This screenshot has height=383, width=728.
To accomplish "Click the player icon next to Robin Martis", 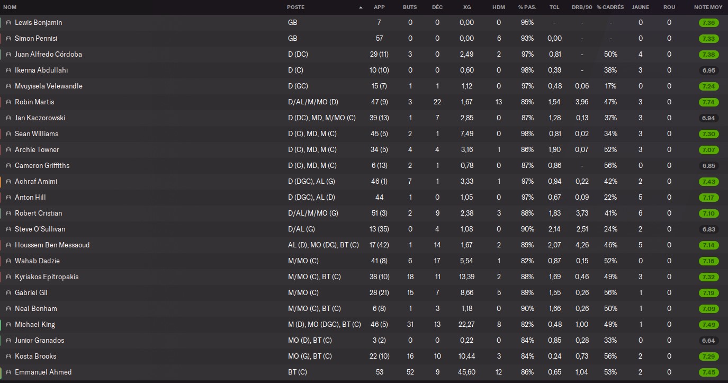I will click(x=8, y=102).
